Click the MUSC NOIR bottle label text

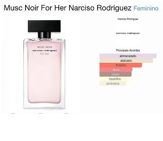tap(45, 47)
